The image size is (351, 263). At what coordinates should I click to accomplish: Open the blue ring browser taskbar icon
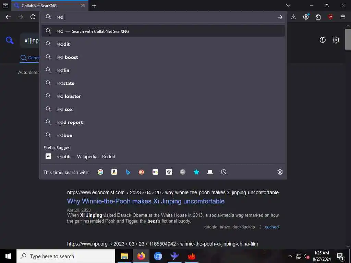coord(158,256)
